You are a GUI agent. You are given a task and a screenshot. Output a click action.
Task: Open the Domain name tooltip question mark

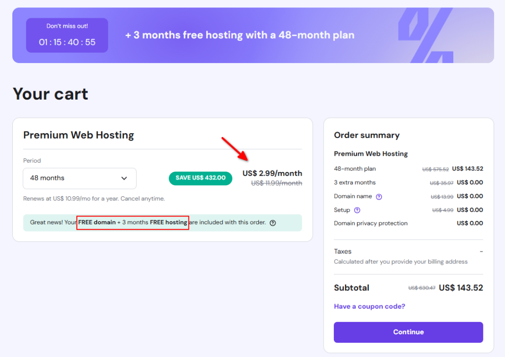tap(378, 196)
